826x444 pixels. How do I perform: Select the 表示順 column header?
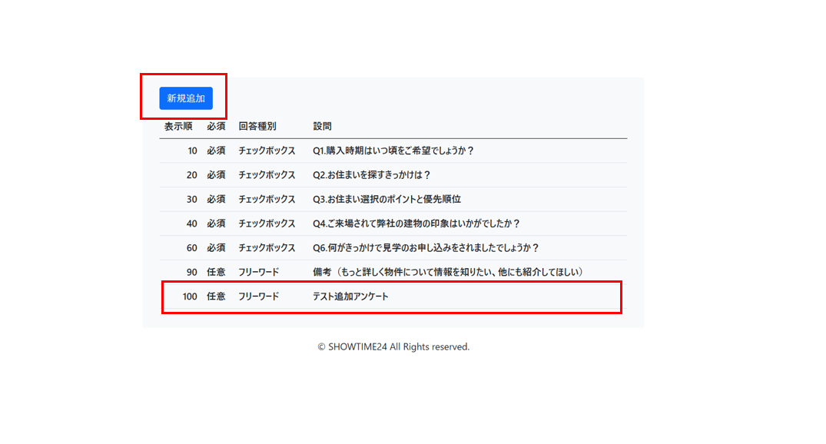(x=178, y=127)
